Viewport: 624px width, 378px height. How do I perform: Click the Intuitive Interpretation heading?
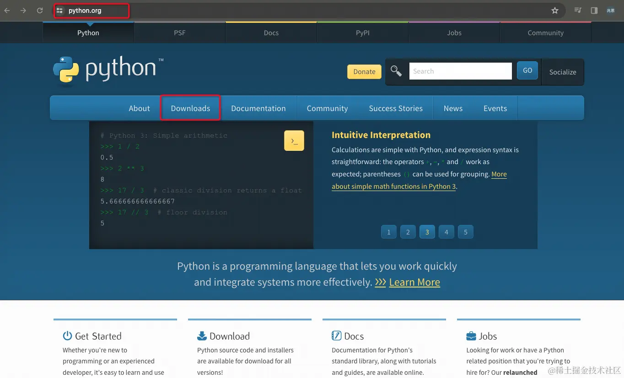pos(381,135)
